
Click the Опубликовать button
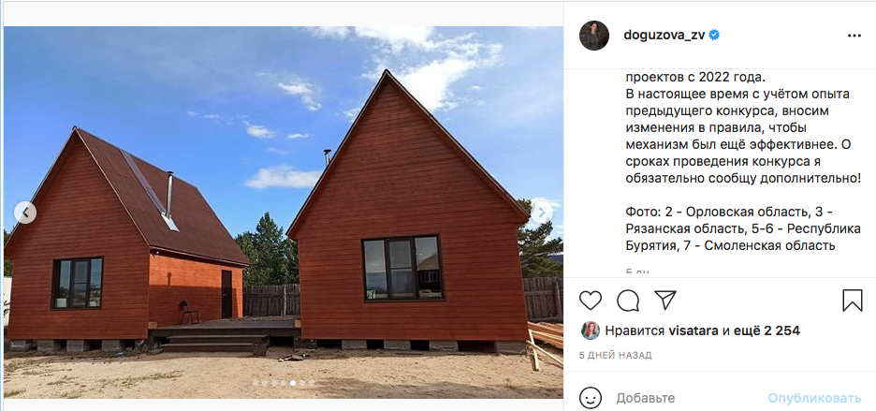point(814,398)
